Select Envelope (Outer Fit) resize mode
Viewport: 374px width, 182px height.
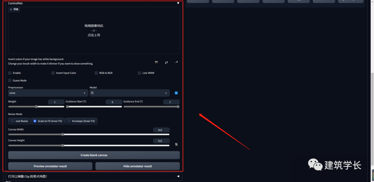81,121
